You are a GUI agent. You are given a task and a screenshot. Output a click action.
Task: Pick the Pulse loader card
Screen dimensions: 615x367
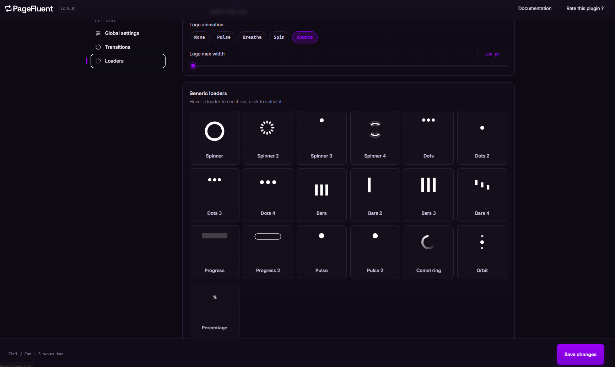point(322,252)
